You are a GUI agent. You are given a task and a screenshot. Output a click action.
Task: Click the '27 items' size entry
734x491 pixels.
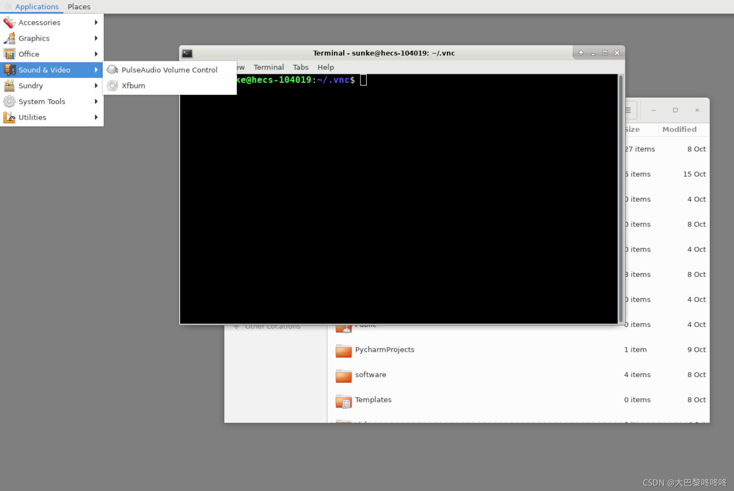point(640,149)
